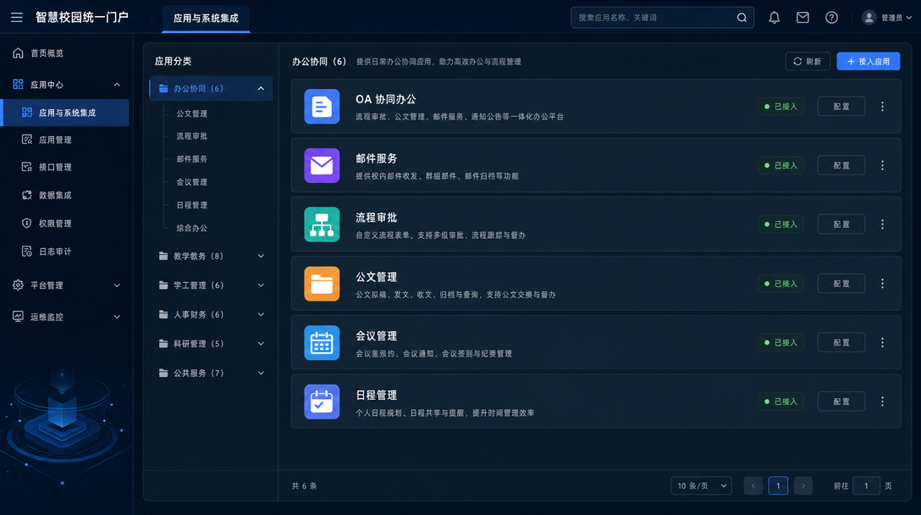Screen dimensions: 921x515
Task: Click the 应用管理 sidebar icon
Action: click(x=26, y=139)
